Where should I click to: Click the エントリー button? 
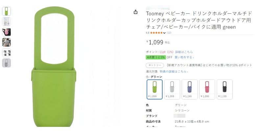155,65
